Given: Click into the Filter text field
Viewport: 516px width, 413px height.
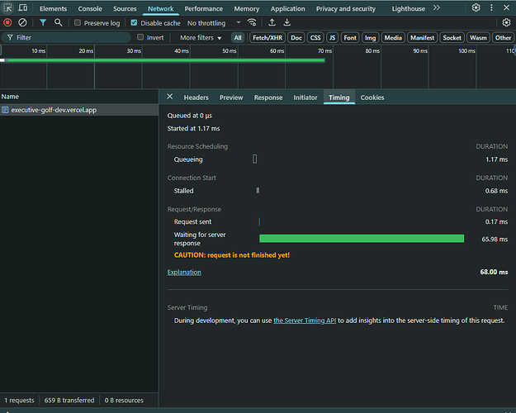Looking at the screenshot, I should tap(66, 37).
